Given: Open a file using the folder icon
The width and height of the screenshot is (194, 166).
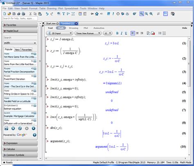Looking at the screenshot, I should pos(9,14).
